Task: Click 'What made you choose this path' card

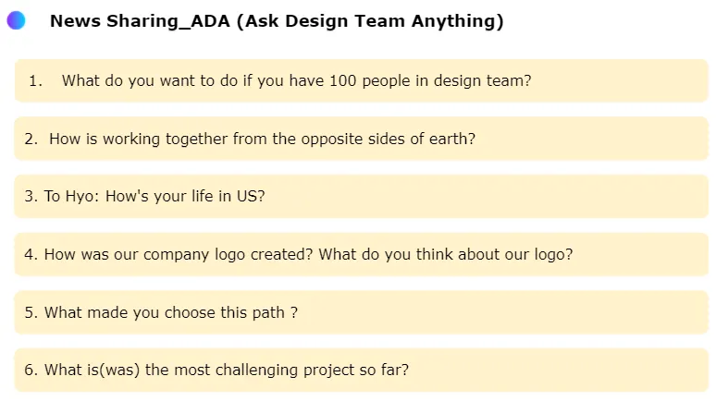Action: [170, 312]
